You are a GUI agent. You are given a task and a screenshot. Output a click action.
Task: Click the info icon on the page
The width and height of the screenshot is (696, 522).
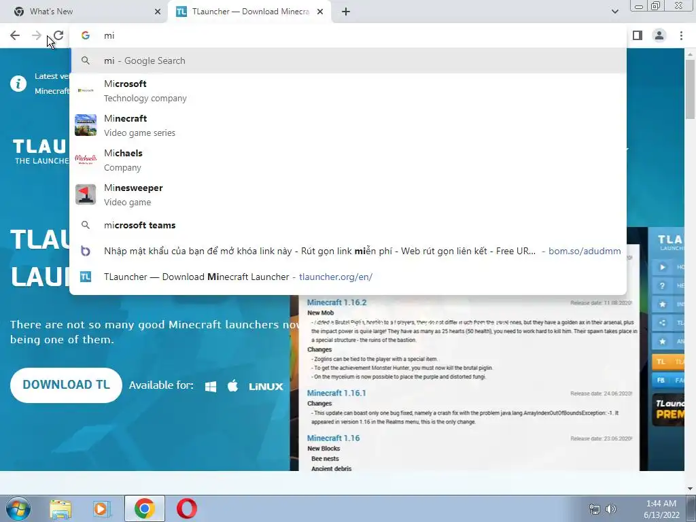pos(18,84)
